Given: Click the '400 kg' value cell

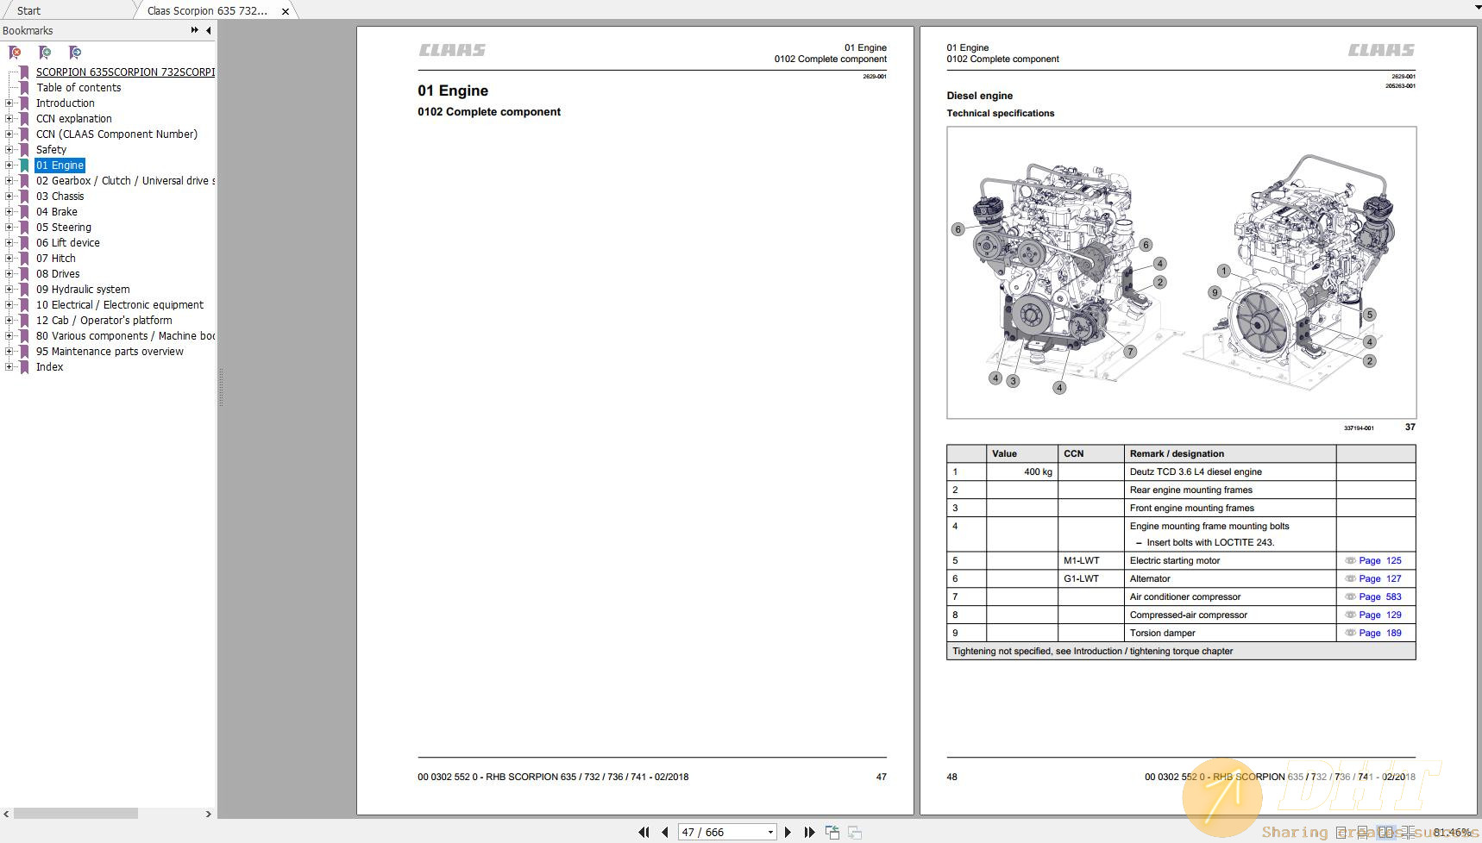Looking at the screenshot, I should 1022,471.
